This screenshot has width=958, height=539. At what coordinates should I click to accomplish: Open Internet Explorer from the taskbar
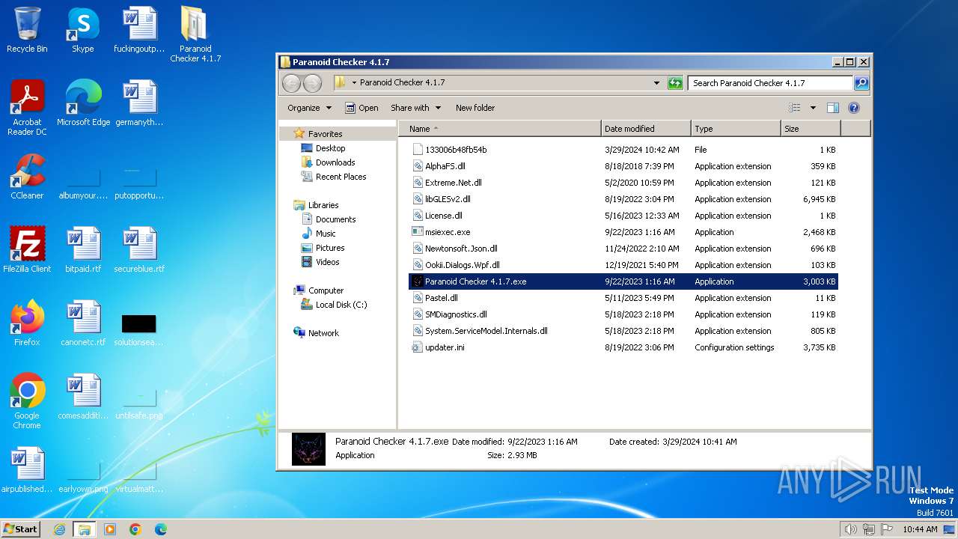pos(59,529)
